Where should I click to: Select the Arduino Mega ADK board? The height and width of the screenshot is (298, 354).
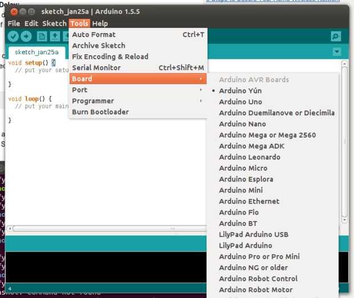coord(273,146)
